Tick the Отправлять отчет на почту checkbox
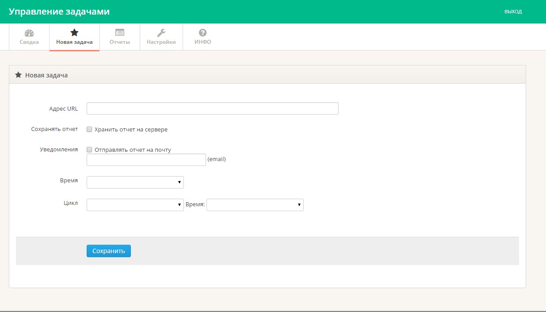The image size is (546, 312). 89,150
